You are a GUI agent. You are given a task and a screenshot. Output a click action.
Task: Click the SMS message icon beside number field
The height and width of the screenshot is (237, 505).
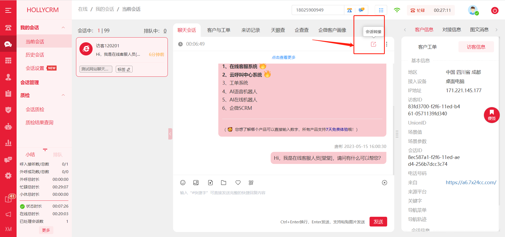click(x=362, y=10)
